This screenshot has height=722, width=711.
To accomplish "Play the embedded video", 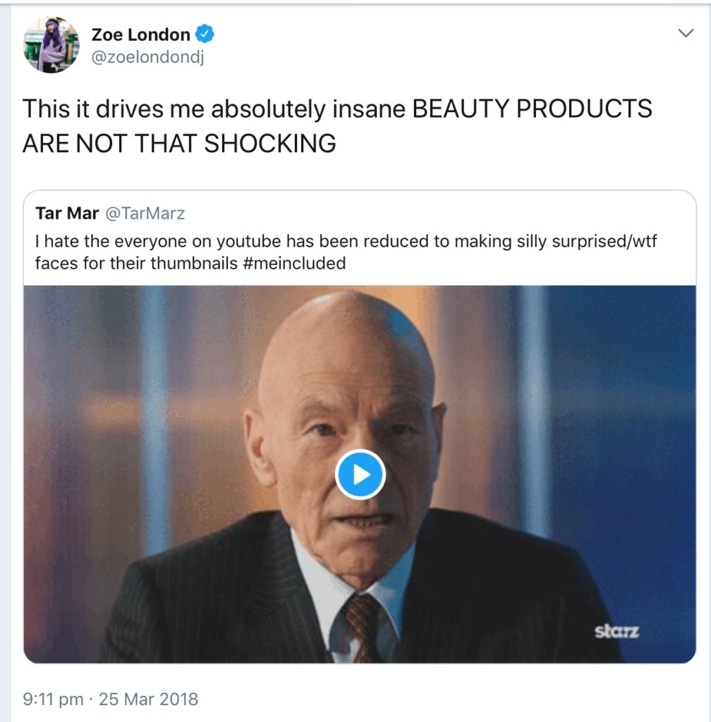I will coord(360,475).
